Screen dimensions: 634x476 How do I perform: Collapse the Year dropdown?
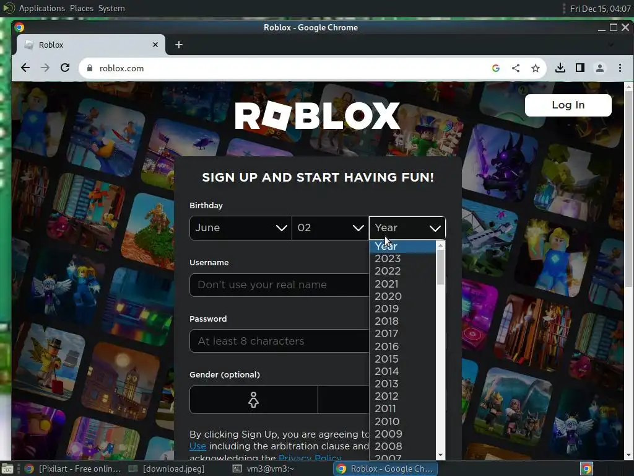tap(407, 228)
